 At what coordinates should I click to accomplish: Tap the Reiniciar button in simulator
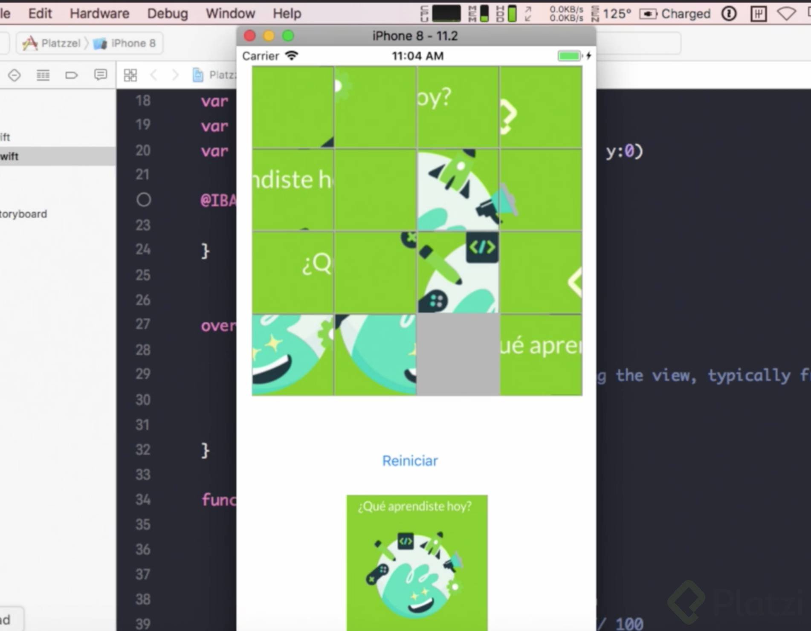point(410,460)
